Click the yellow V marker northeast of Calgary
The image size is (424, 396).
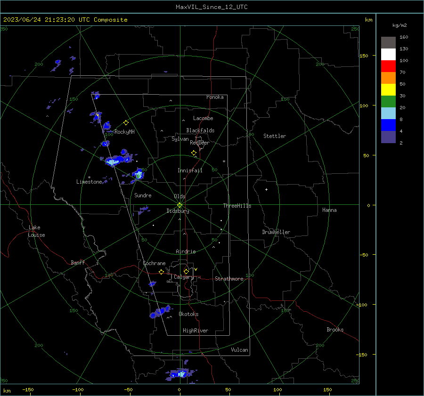(196, 269)
